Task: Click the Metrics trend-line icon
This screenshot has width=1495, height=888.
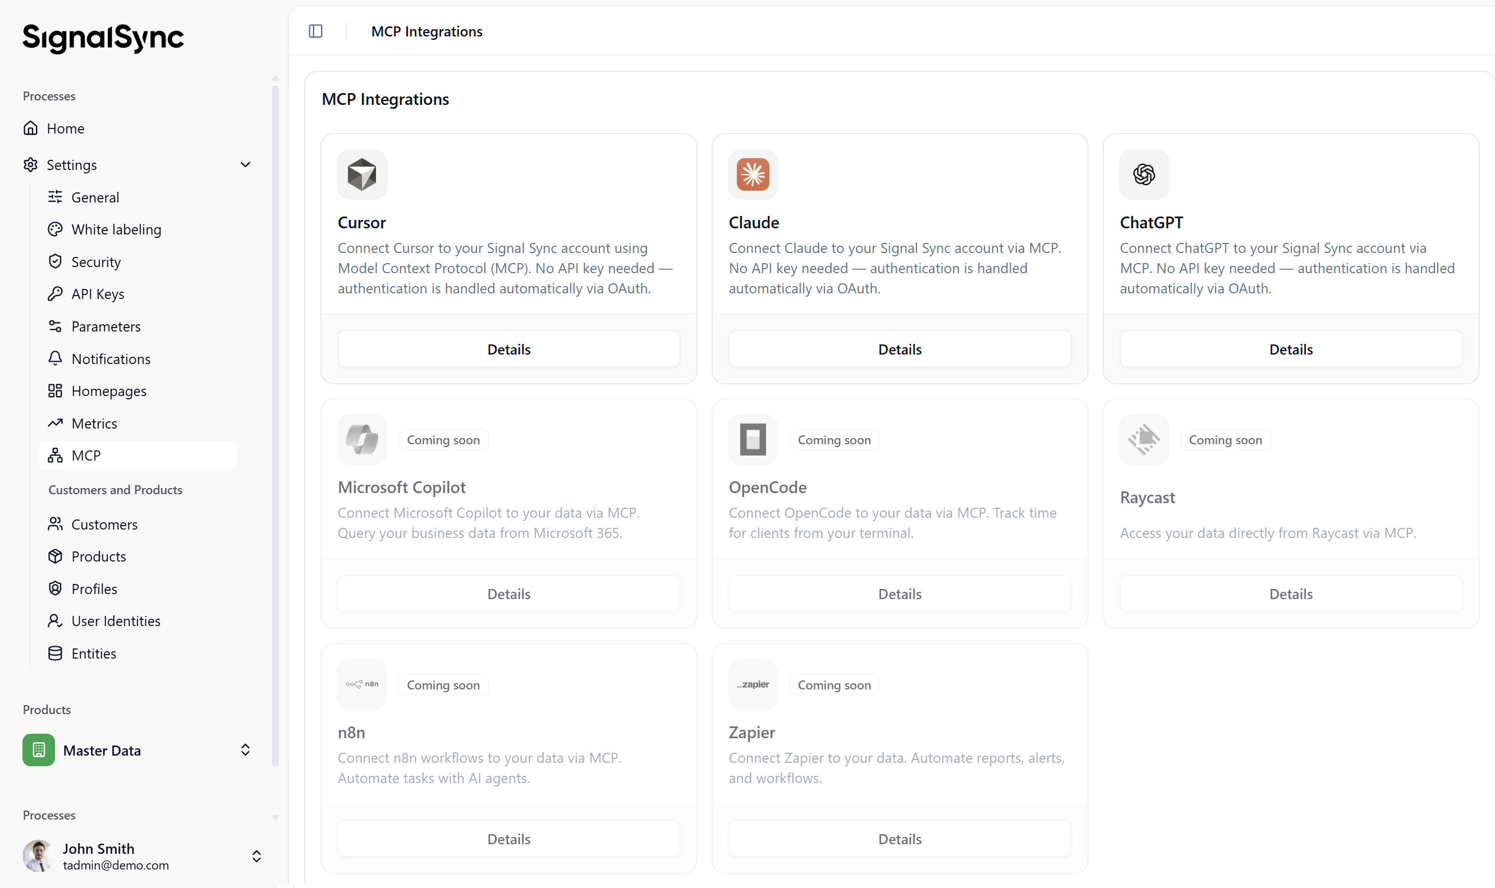Action: (55, 423)
